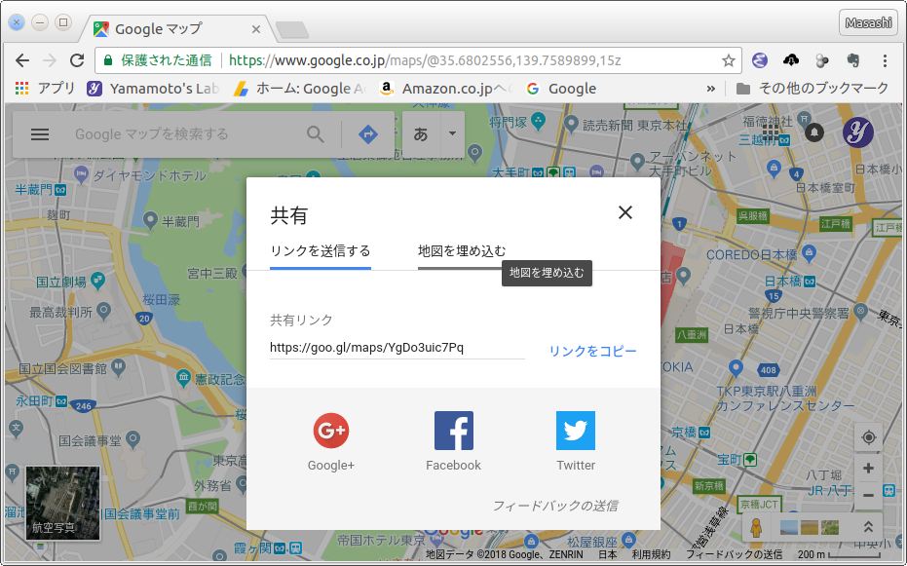
Task: Open the アプリ bookmark shortcut
Action: 45,89
